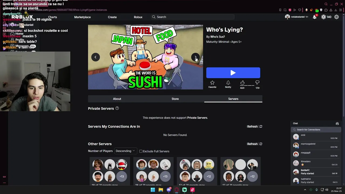Open browser bookmark heart icon
The height and width of the screenshot is (194, 345).
(299, 10)
